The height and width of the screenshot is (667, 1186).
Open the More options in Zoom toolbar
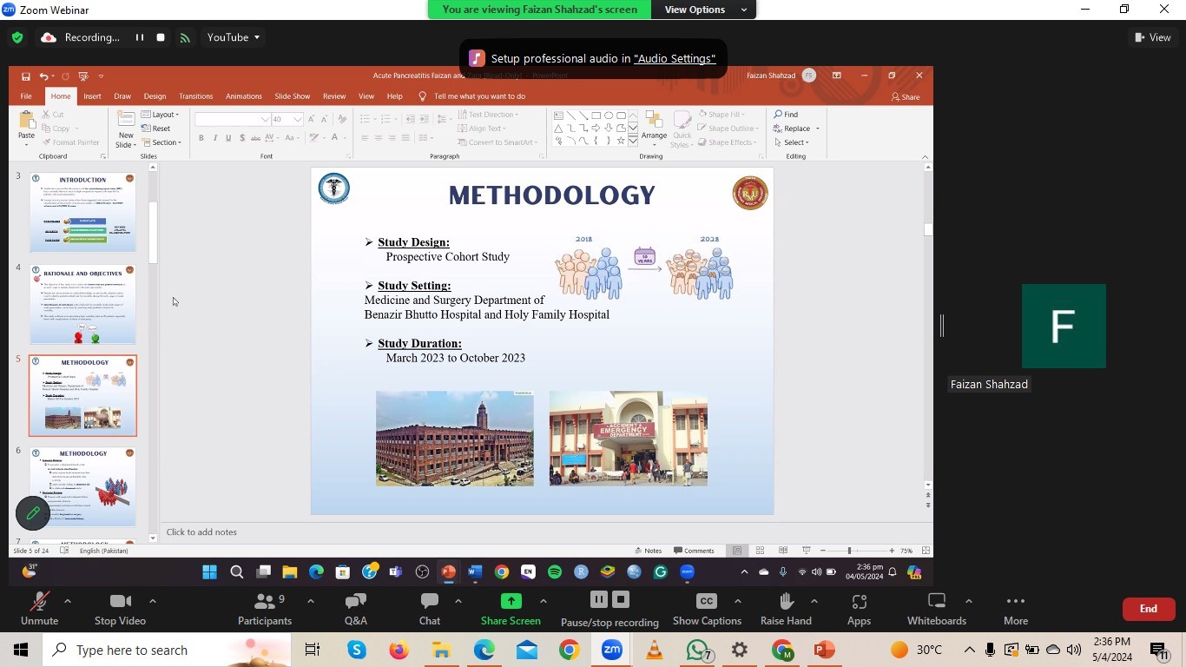coord(1016,609)
